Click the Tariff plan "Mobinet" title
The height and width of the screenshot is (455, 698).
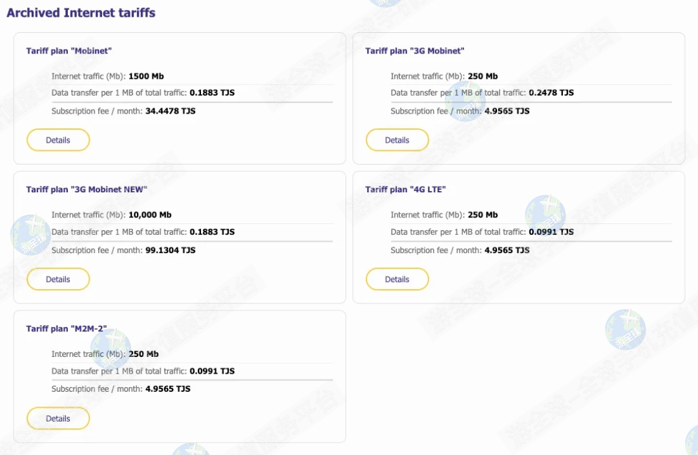point(69,51)
